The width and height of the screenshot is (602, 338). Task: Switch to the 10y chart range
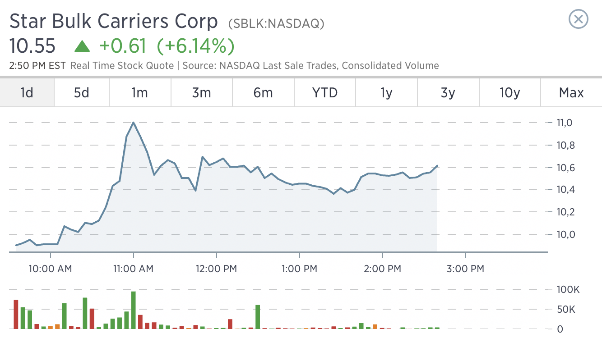click(510, 93)
